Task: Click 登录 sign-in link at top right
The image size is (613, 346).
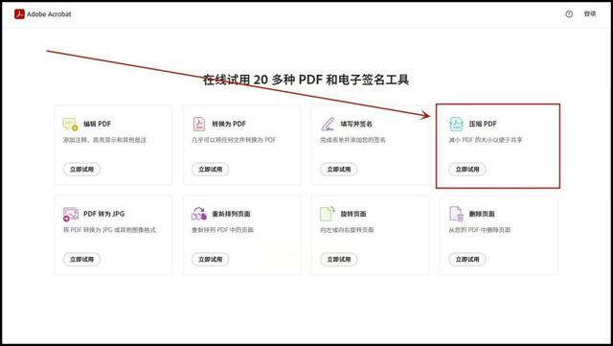Action: pos(590,13)
